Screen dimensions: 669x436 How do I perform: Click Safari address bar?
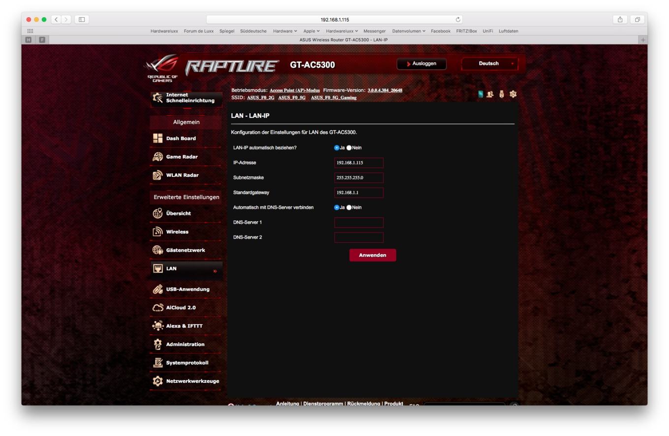point(334,20)
